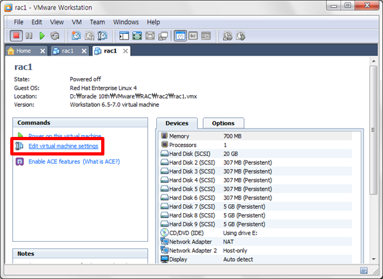Click the red Power Off toolbar button
Screen dimensions: 383x279
[17, 36]
